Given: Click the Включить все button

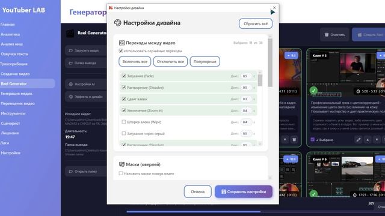Looking at the screenshot, I should 135,61.
